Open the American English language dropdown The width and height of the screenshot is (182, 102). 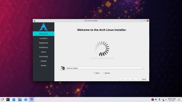(x=105, y=68)
